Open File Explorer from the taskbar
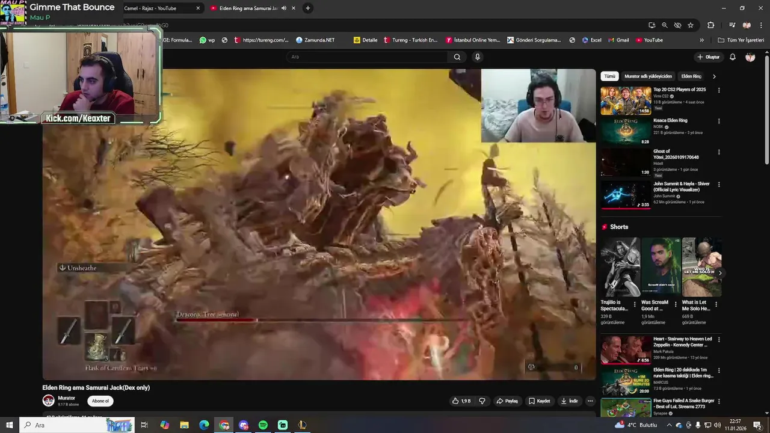Screen dimensions: 770x433 [x=185, y=425]
